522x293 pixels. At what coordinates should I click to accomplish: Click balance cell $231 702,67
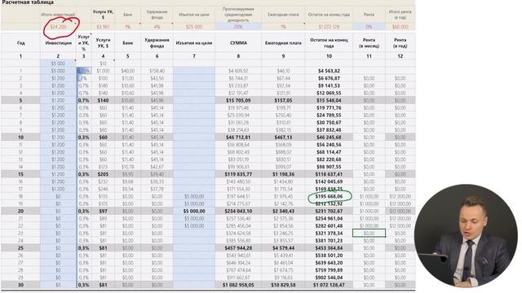point(329,211)
